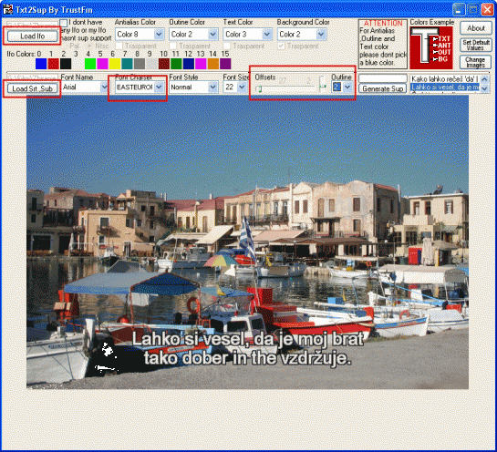
Task: Select the blue Ifo color 0 swatch
Action: [41, 64]
